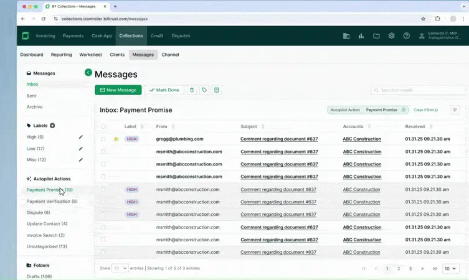Edit the Low label pencil icon
This screenshot has width=469, height=280.
coord(81,149)
